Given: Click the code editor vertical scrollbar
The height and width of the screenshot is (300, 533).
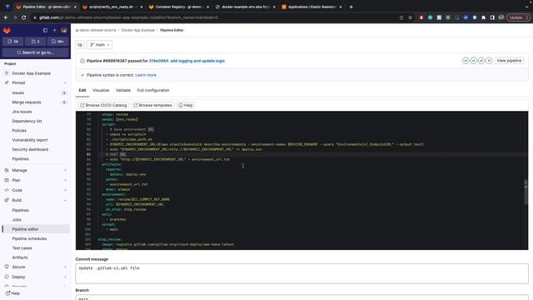Looking at the screenshot, I should (526, 192).
